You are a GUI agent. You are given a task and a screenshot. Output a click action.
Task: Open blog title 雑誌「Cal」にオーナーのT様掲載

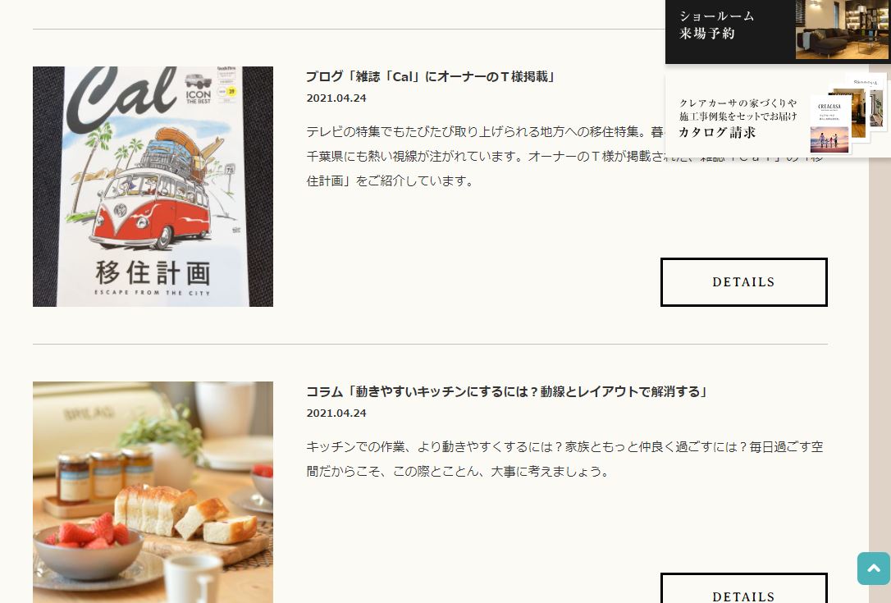pos(430,77)
